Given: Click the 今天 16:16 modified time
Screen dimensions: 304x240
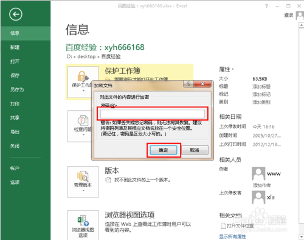Looking at the screenshot, I should pyautogui.click(x=263, y=127).
